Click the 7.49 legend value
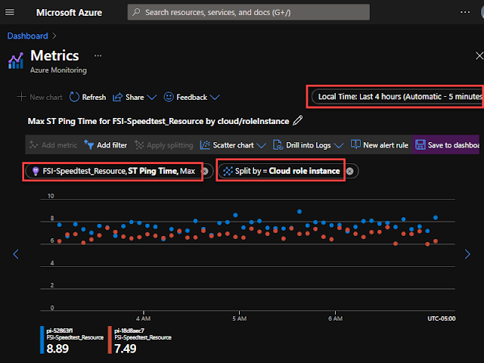Image resolution: width=484 pixels, height=363 pixels. 126,349
